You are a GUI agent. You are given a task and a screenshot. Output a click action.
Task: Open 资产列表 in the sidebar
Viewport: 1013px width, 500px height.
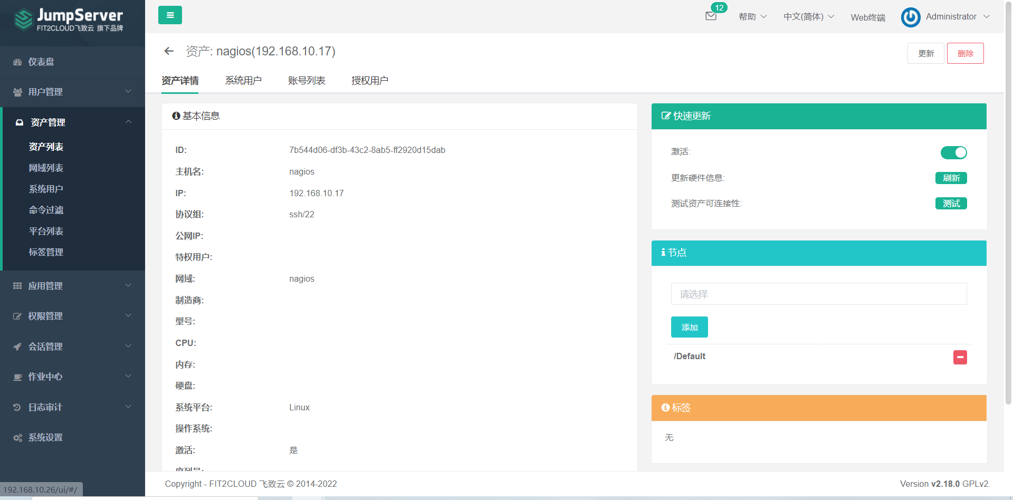(46, 147)
